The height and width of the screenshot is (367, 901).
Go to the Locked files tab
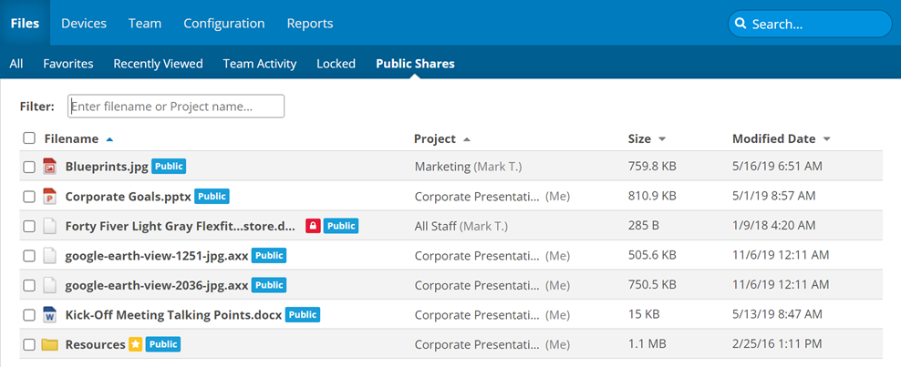[x=336, y=64]
